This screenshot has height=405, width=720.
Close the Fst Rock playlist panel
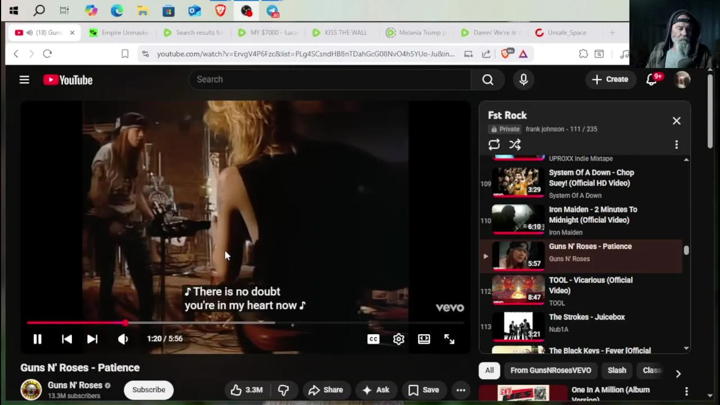677,121
